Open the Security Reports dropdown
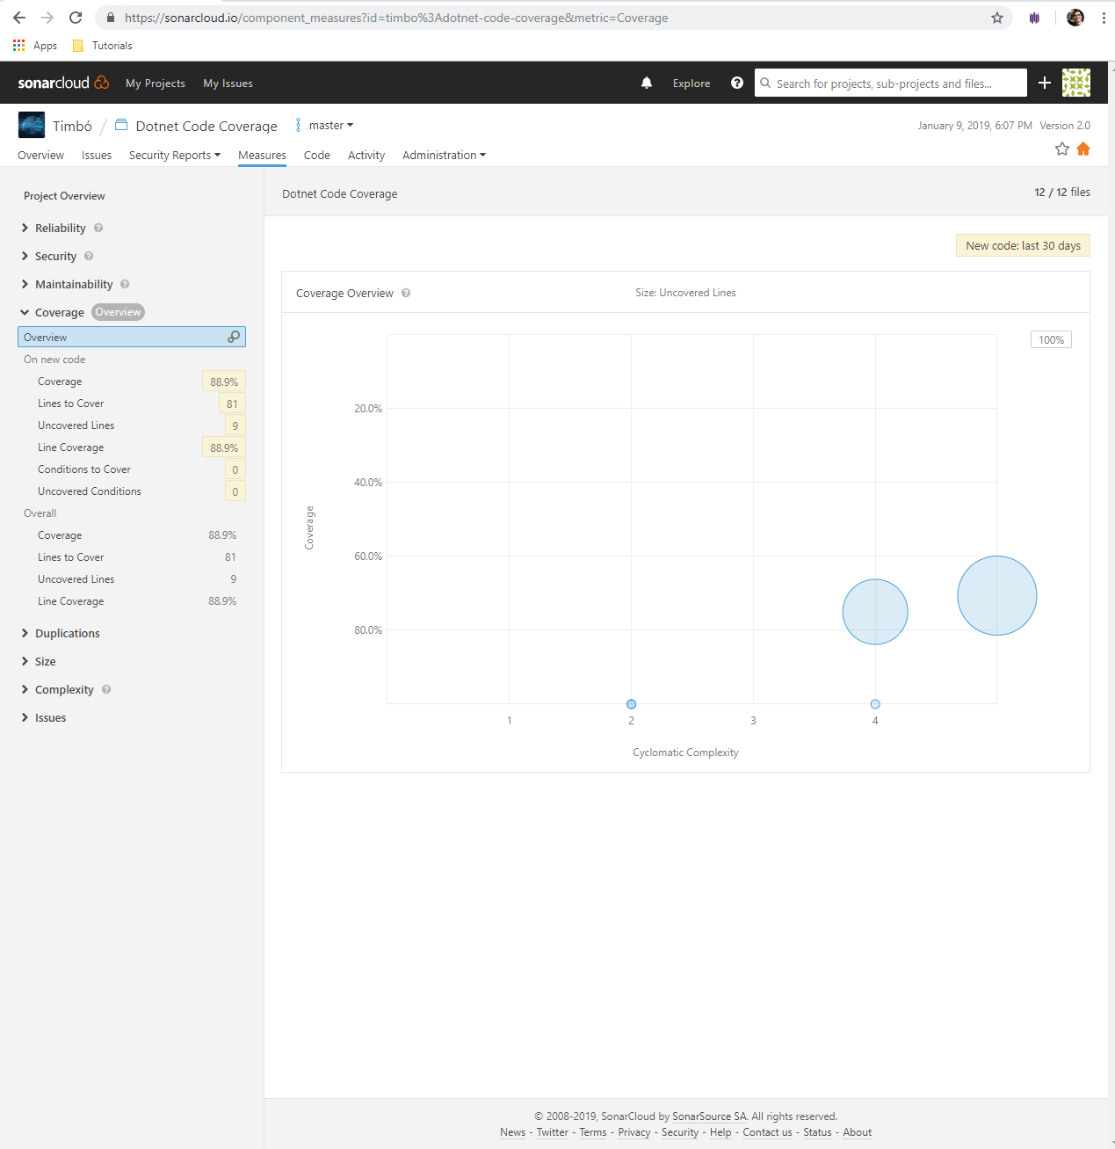The image size is (1115, 1149). [175, 155]
